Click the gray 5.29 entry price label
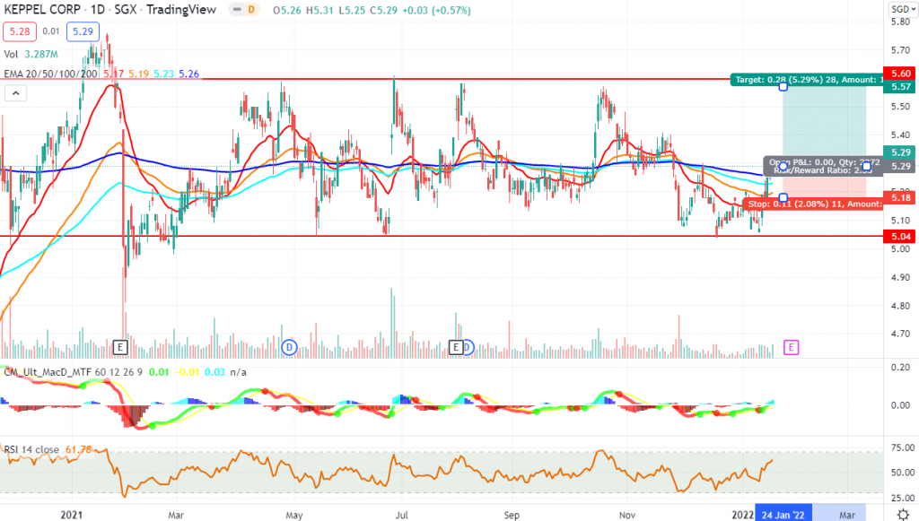 901,166
